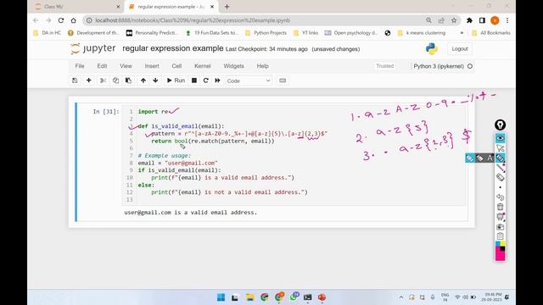Viewport: 543px width, 305px height.
Task: Open the Kernel menu
Action: pos(202,66)
